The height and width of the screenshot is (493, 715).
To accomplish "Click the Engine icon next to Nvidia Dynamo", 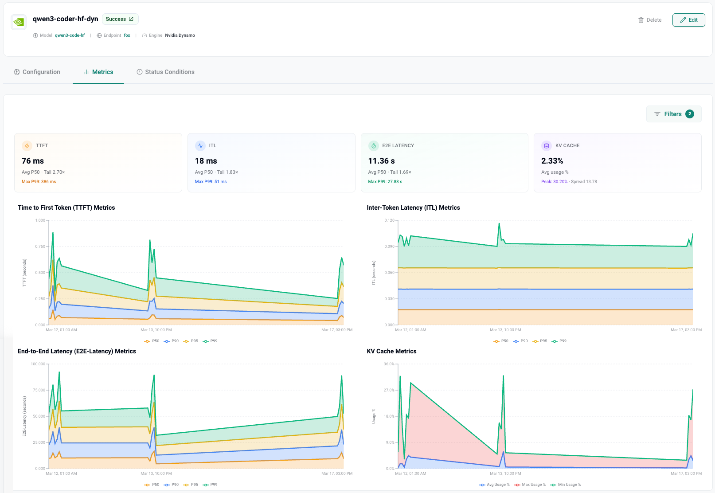I will click(145, 35).
